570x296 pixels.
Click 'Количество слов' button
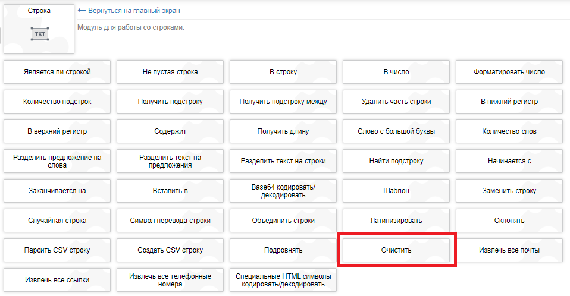pyautogui.click(x=509, y=131)
